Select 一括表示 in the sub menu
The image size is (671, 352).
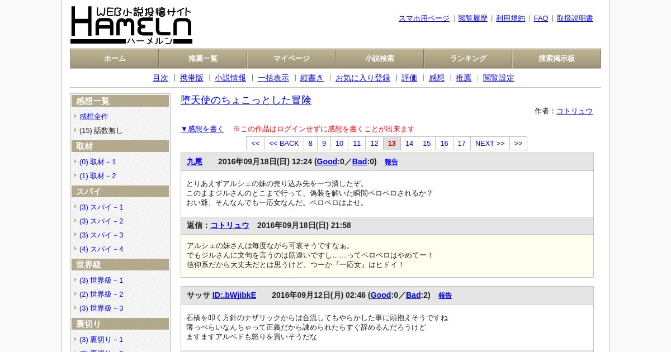tap(273, 78)
